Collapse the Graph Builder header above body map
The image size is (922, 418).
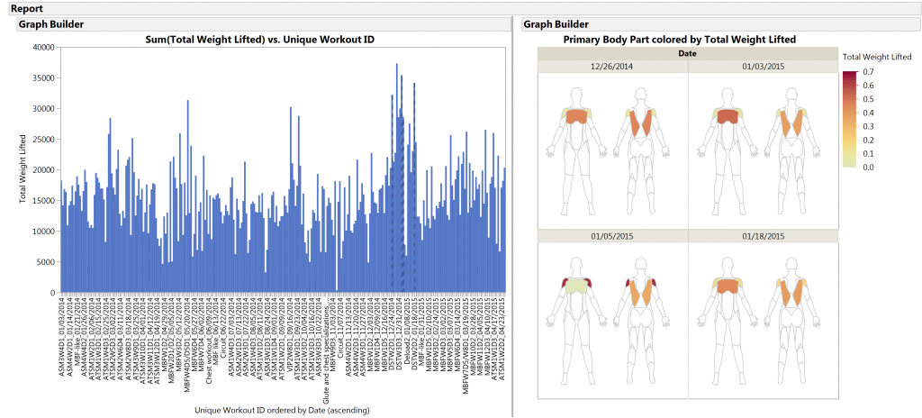(x=719, y=24)
